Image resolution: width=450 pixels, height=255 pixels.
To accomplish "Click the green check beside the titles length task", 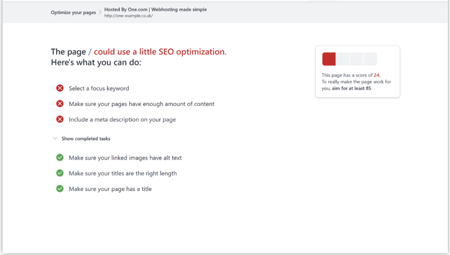I will 60,173.
